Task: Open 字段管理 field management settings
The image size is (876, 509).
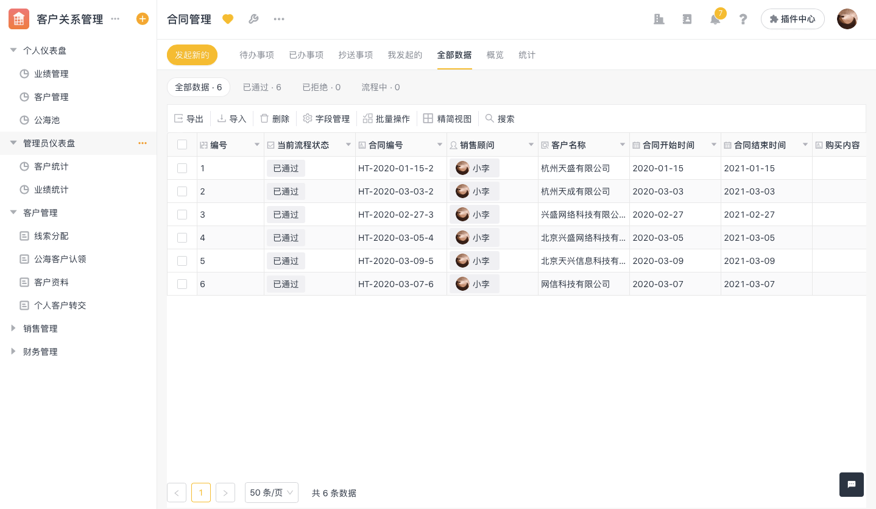Action: click(x=326, y=119)
